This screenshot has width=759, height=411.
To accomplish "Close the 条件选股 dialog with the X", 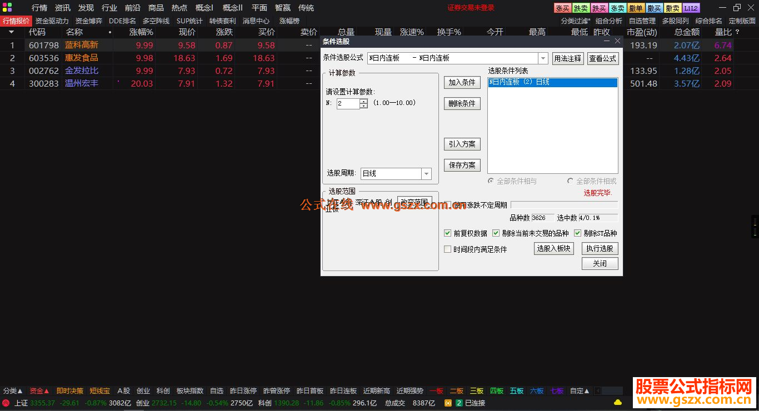I will click(x=617, y=41).
